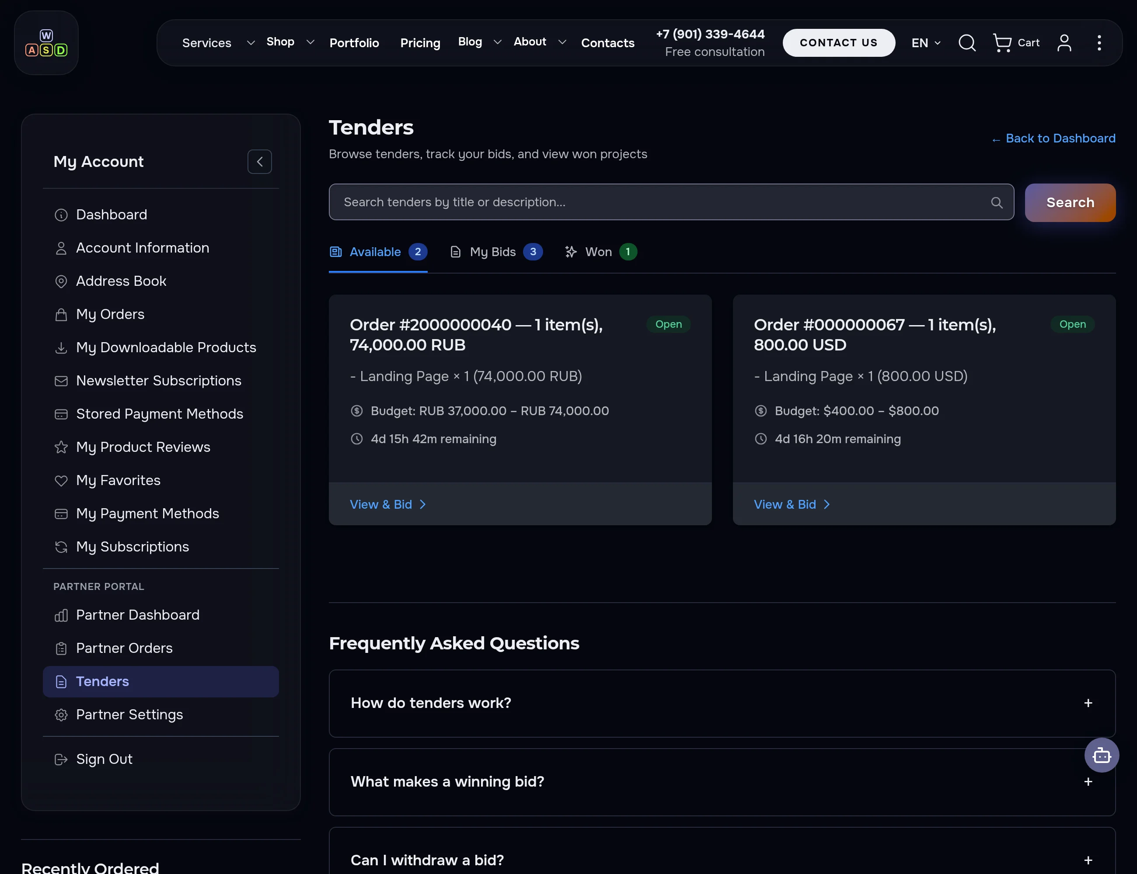Switch to the Won tab

pos(601,252)
